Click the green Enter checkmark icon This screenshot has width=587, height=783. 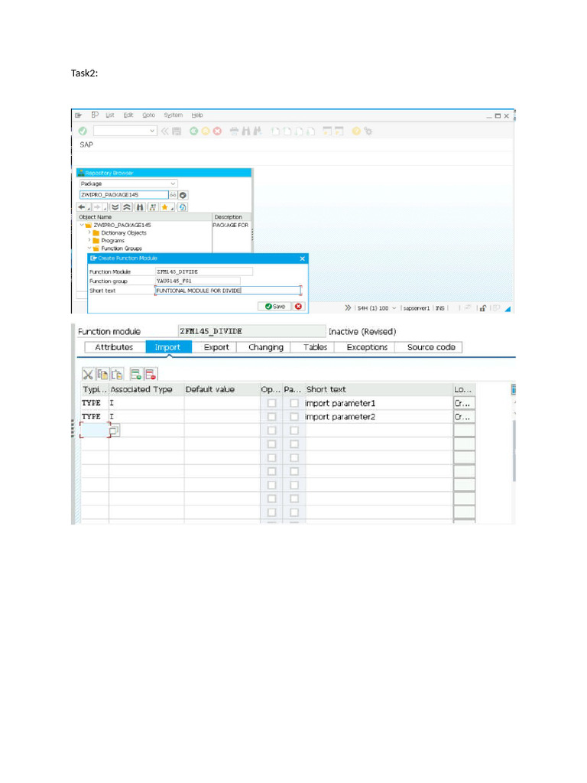click(83, 132)
